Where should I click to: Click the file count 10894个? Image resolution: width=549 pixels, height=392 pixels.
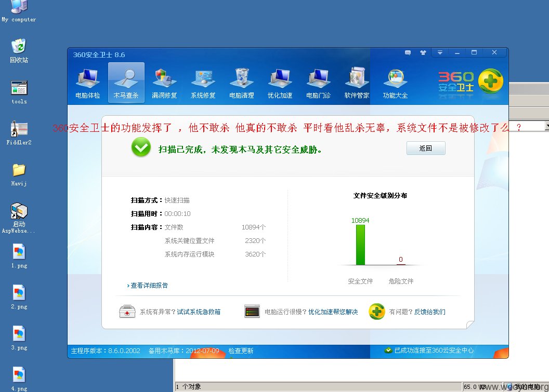point(254,227)
